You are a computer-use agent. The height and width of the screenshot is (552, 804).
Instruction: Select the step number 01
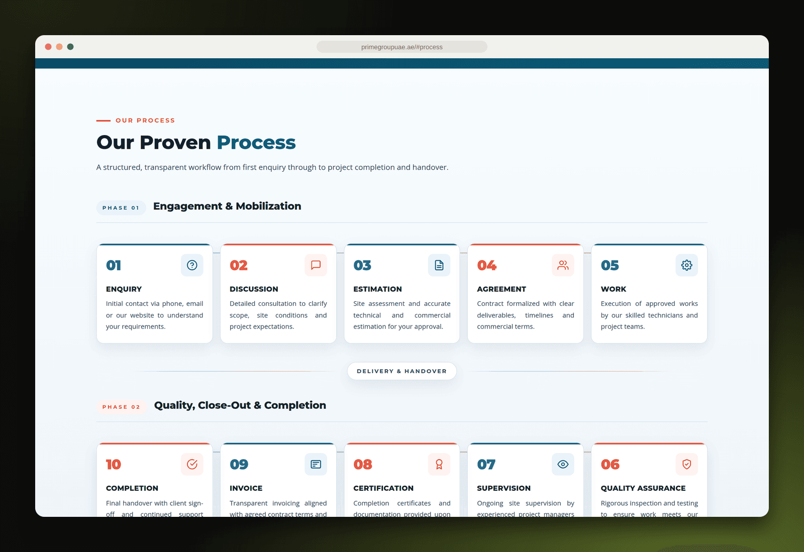tap(114, 265)
